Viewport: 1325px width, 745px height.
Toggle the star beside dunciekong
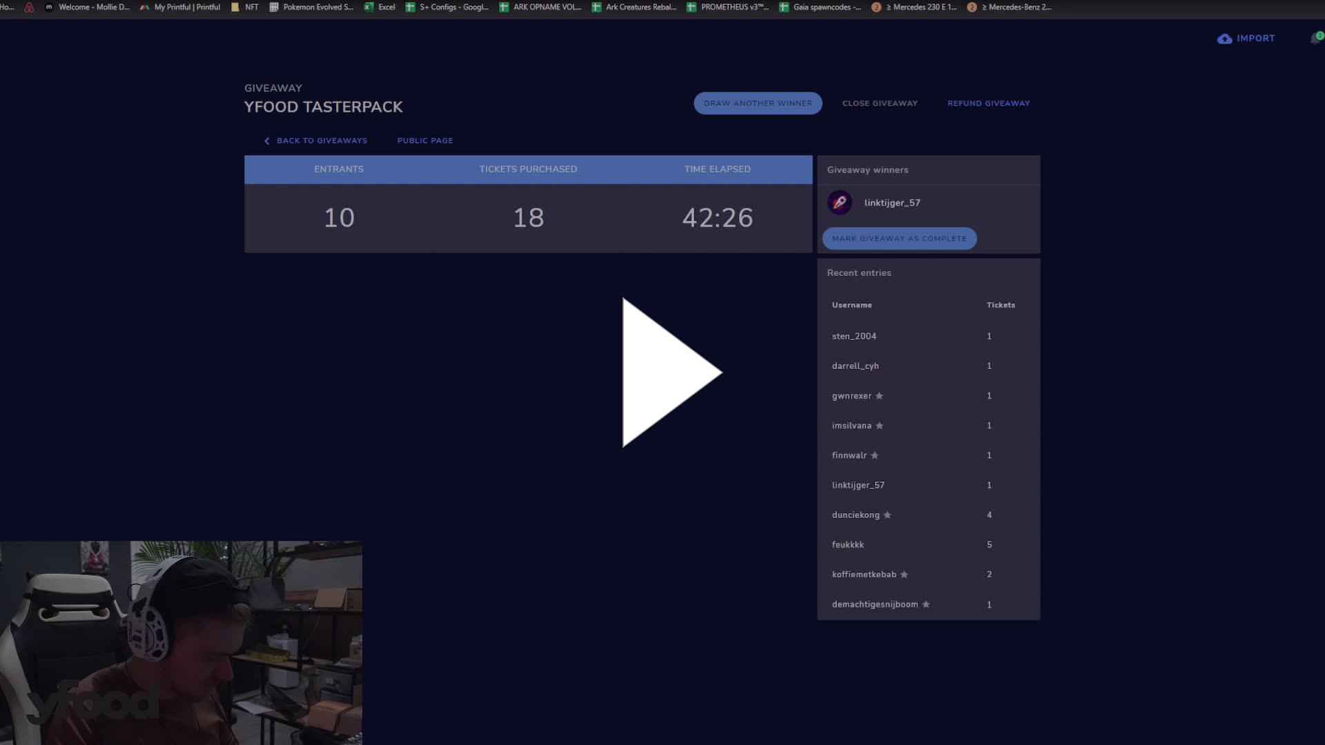tap(887, 515)
